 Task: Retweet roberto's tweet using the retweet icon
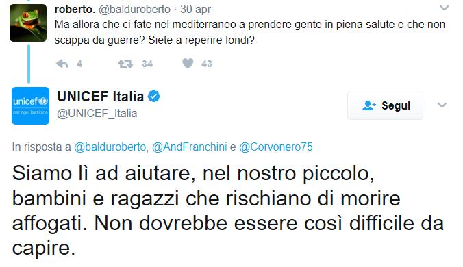(125, 64)
